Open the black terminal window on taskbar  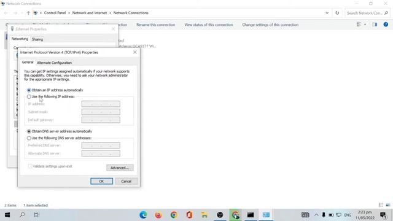tap(251, 215)
